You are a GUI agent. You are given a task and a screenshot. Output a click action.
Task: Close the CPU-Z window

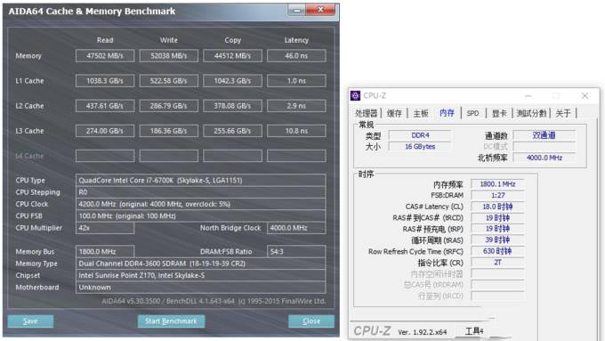point(585,96)
